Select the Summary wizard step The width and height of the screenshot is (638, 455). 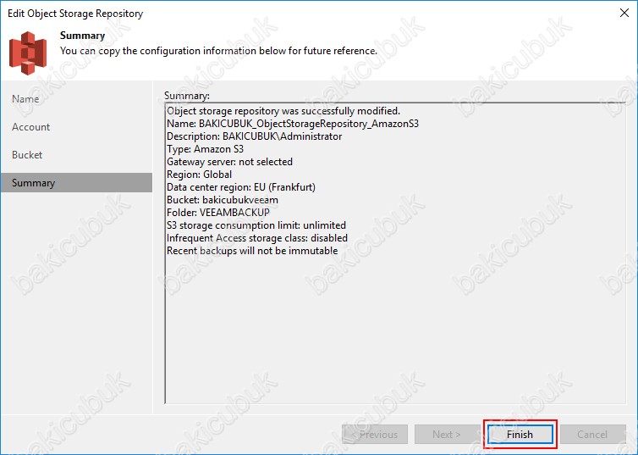coord(76,182)
